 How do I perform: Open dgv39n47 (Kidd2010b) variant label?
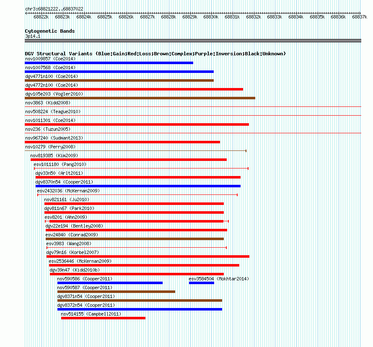point(75,270)
